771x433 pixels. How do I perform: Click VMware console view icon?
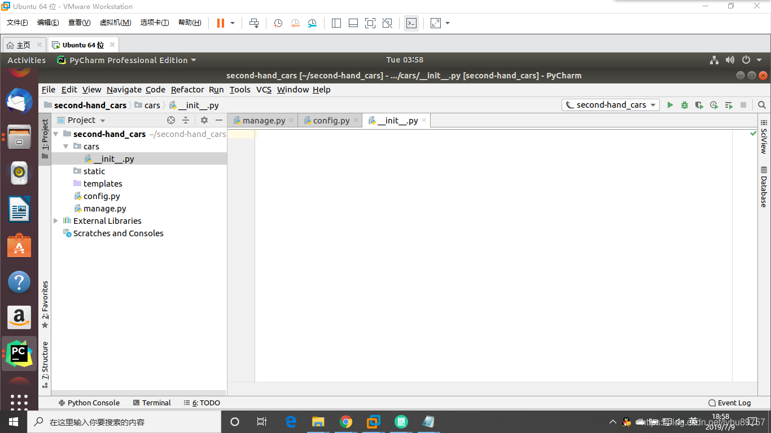click(x=411, y=23)
